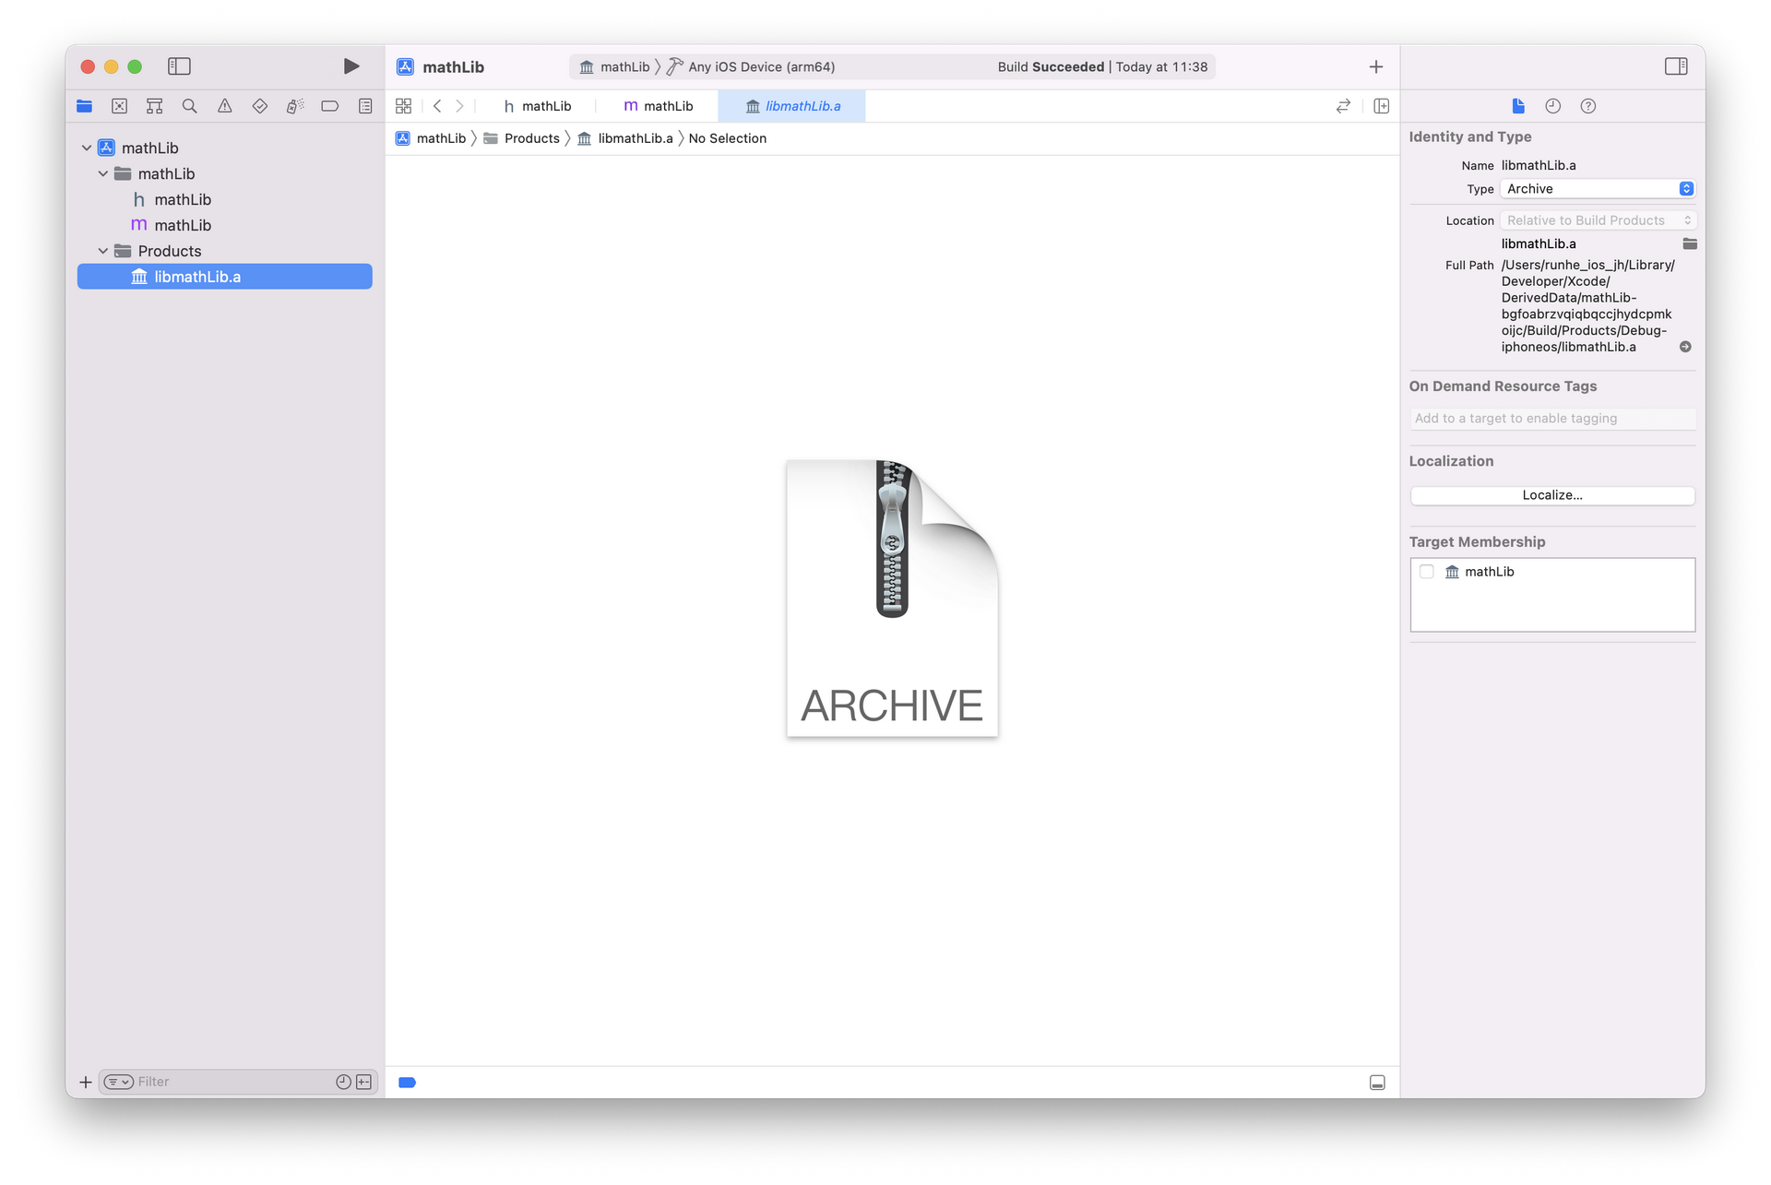This screenshot has width=1771, height=1185.
Task: Open the Inspector panel icon
Action: pyautogui.click(x=1676, y=65)
